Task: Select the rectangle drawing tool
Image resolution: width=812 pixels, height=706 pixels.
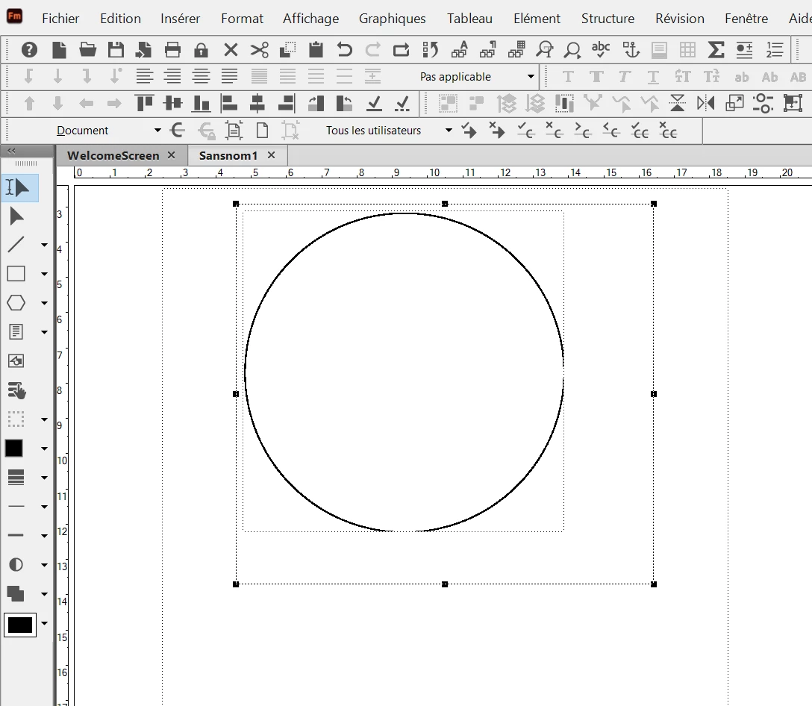Action: pos(16,273)
